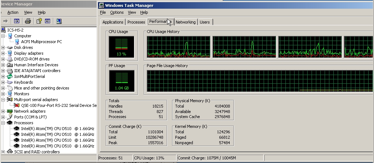
Task: Open the Options menu in Task Manager
Action: click(117, 12)
